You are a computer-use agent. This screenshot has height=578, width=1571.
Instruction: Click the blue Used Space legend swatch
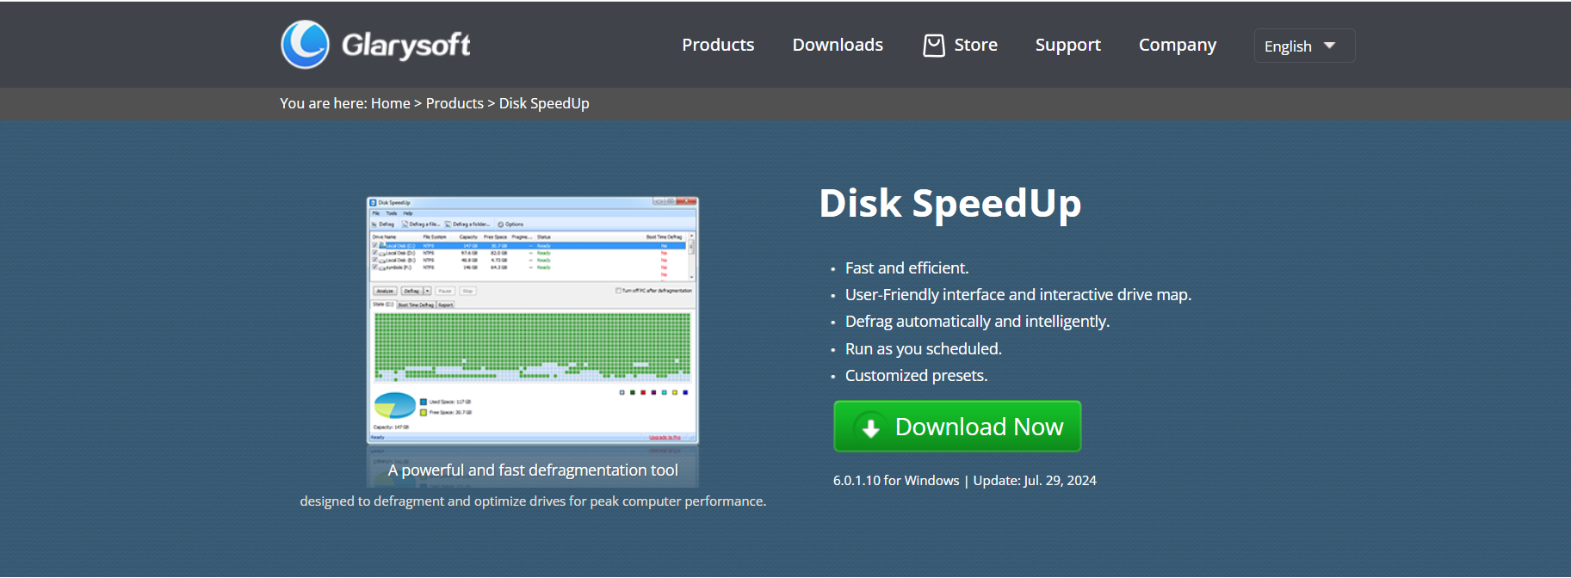click(x=424, y=402)
